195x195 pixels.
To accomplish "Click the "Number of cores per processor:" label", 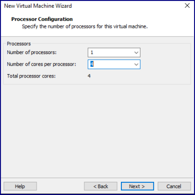I will coord(41,64).
